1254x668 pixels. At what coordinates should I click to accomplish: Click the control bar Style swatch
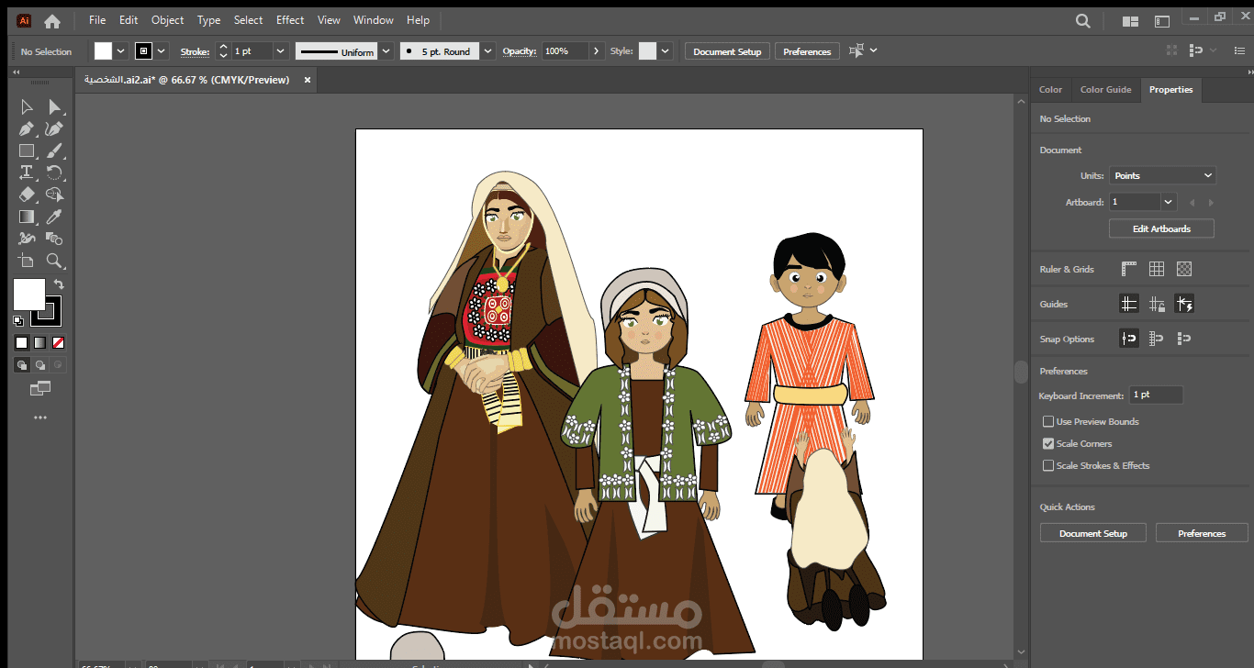click(647, 51)
